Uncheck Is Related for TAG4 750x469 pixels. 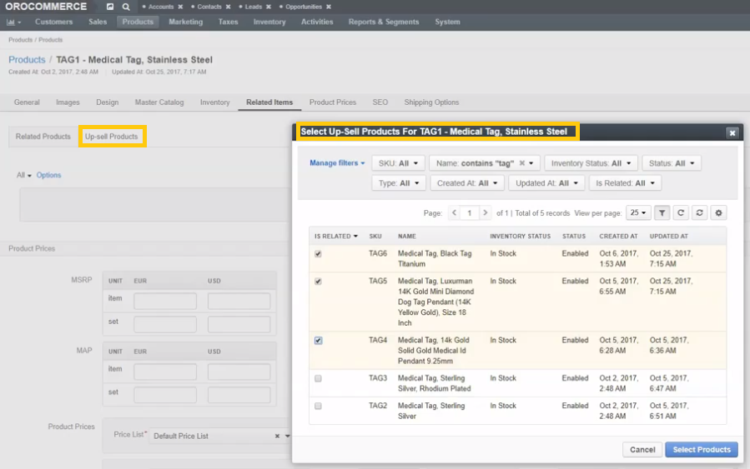pos(318,341)
